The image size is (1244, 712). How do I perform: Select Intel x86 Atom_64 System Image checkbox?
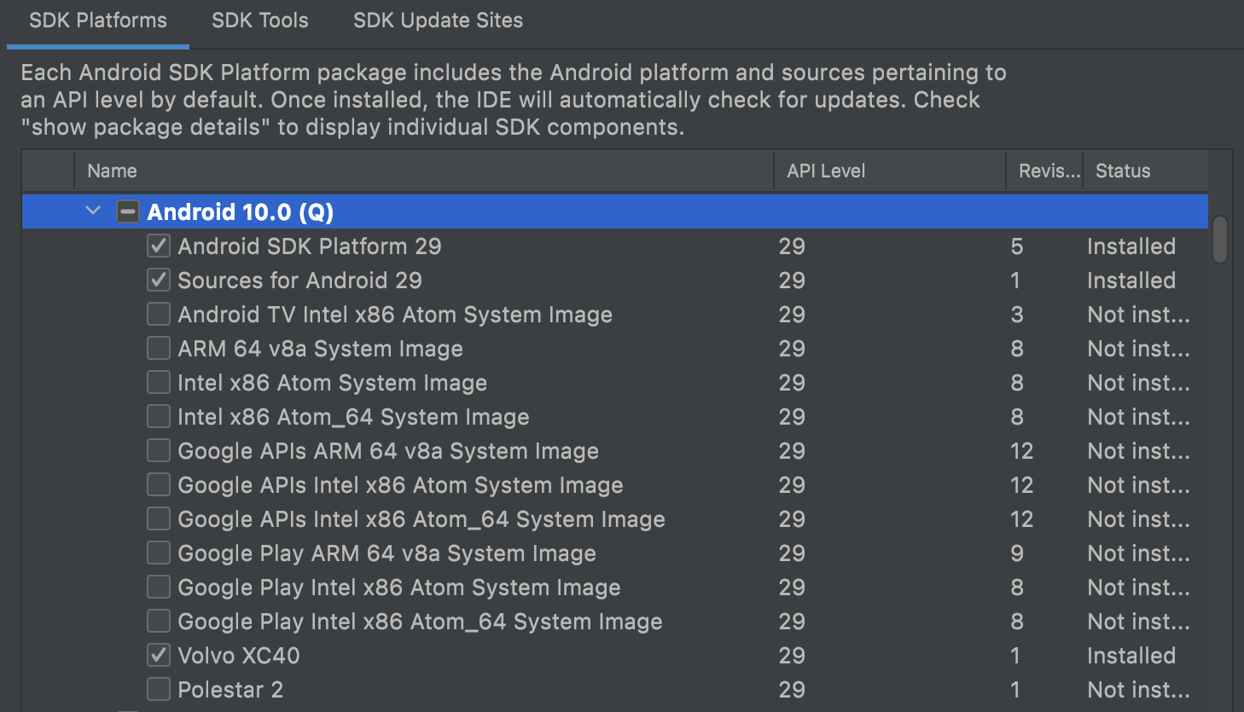coord(159,417)
